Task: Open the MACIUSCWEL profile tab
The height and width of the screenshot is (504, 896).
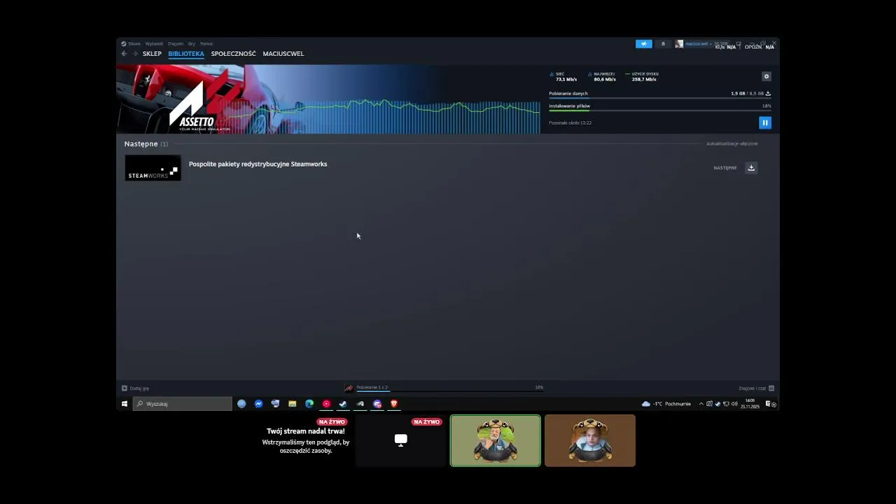Action: 283,54
